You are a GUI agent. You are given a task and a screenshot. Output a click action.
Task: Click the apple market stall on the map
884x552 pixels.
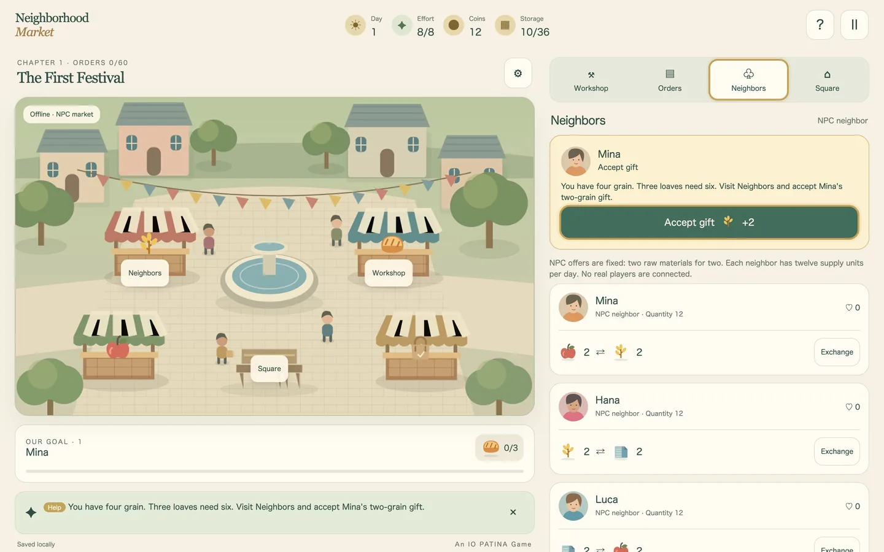click(120, 347)
